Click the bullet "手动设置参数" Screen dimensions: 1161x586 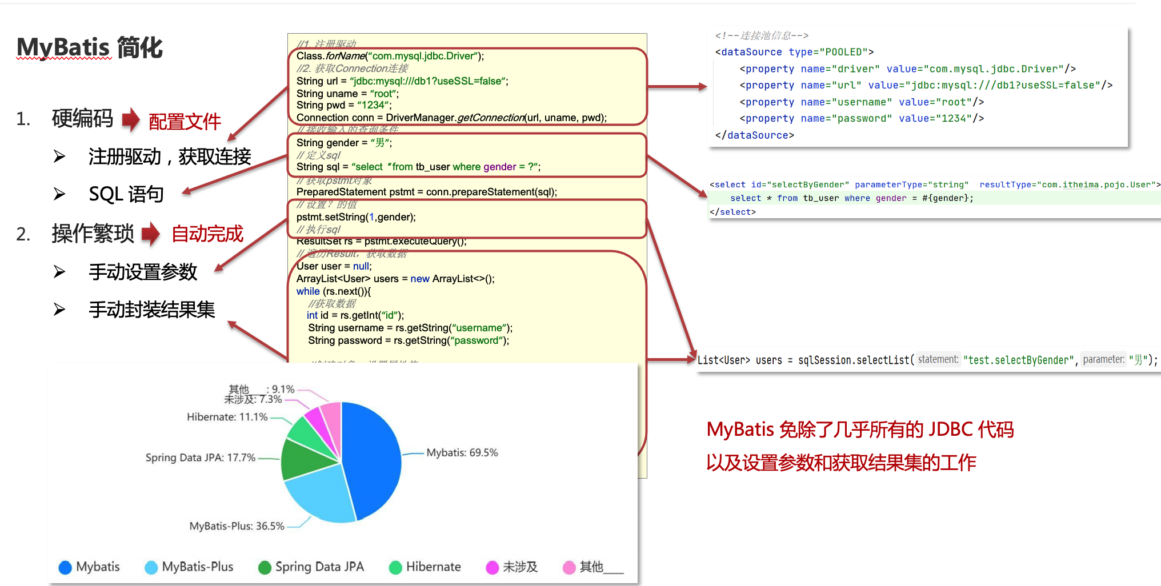coord(143,272)
